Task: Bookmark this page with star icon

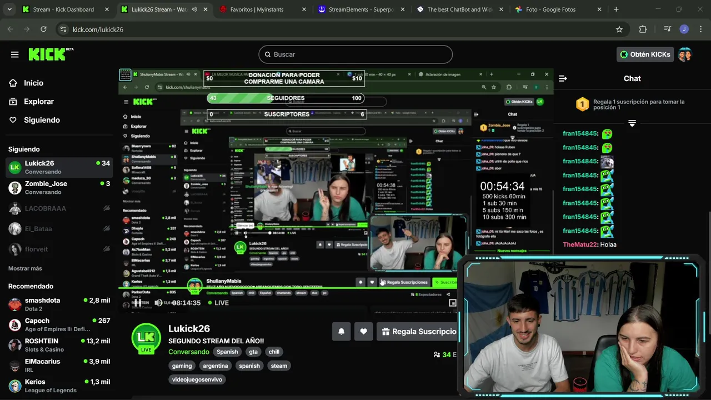Action: click(x=619, y=29)
